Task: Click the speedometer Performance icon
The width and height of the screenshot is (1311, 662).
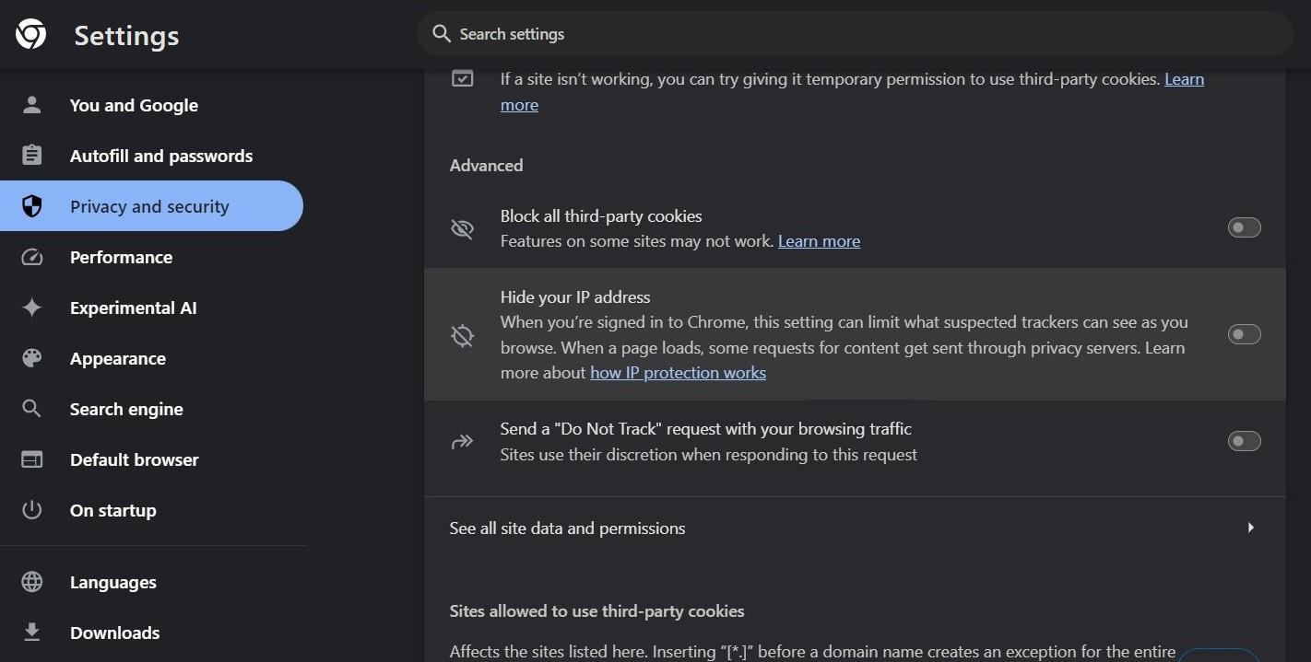Action: (x=32, y=257)
